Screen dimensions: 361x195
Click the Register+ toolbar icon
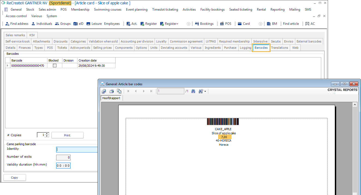pos(162,24)
